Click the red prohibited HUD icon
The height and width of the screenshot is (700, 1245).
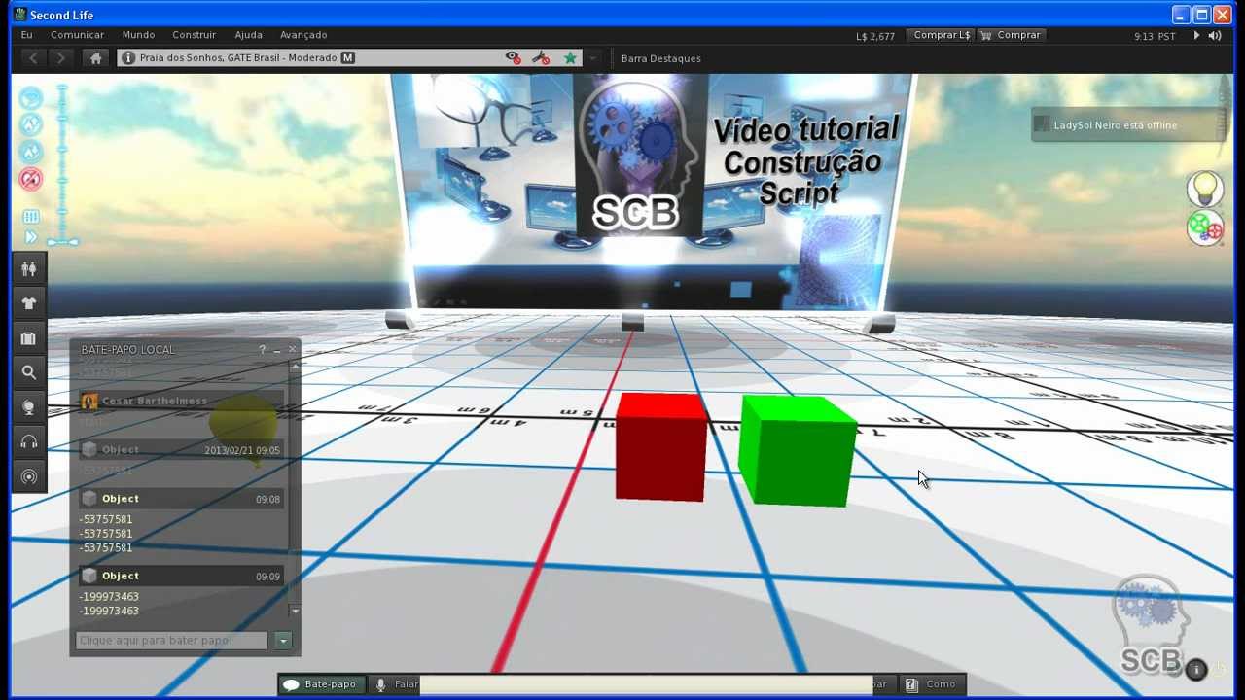point(31,179)
